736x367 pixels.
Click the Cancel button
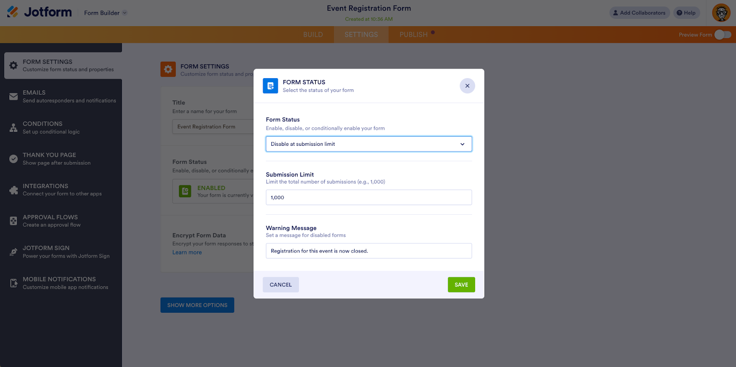[x=281, y=285]
